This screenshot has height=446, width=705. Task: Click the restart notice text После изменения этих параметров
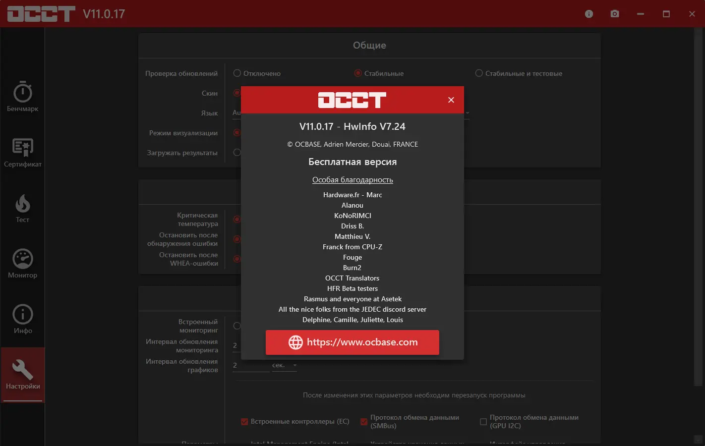(x=414, y=395)
